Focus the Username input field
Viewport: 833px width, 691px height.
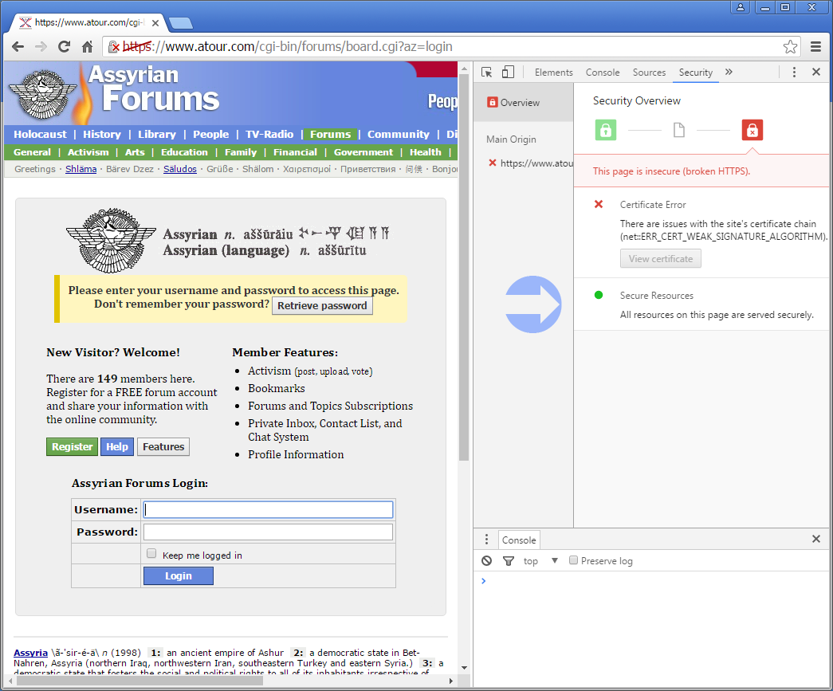point(269,509)
